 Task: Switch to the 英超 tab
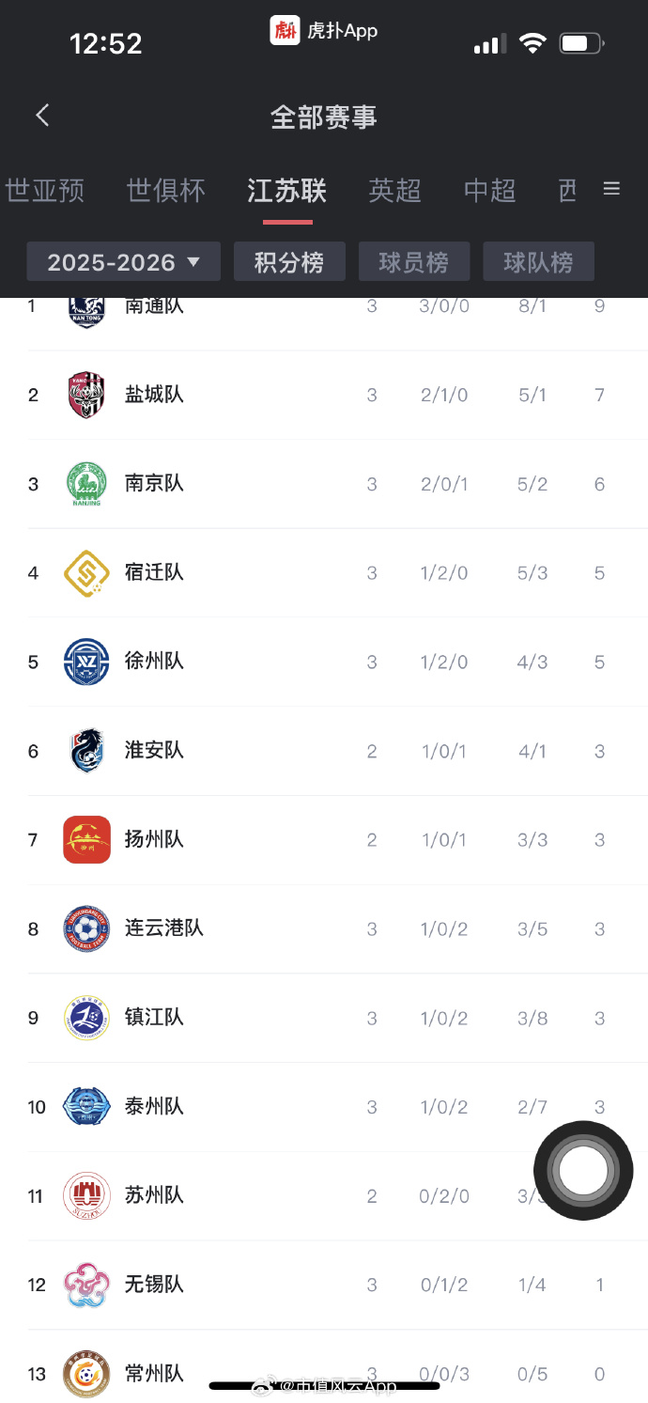coord(394,191)
